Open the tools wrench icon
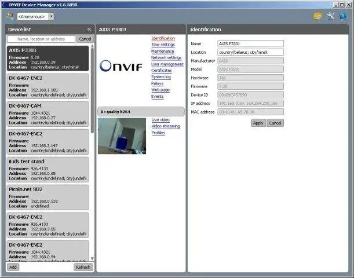This screenshot has height=278, width=354. coord(330,16)
